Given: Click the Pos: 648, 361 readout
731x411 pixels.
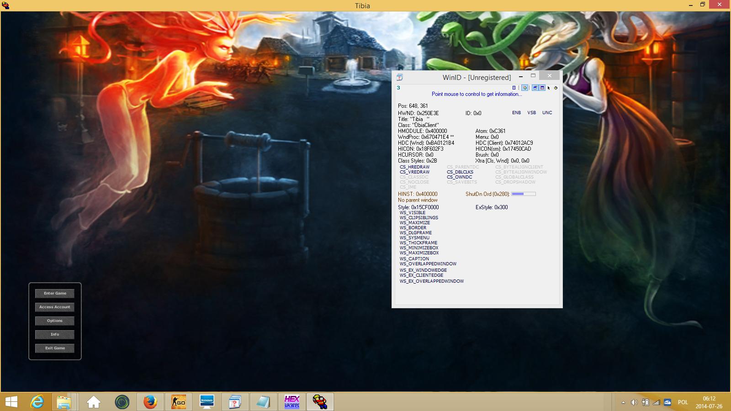Looking at the screenshot, I should click(413, 106).
